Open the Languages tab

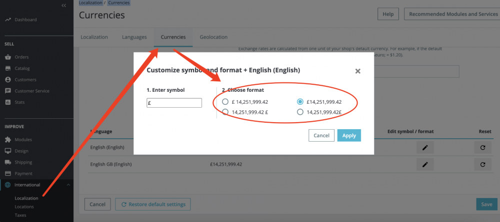pyautogui.click(x=134, y=37)
